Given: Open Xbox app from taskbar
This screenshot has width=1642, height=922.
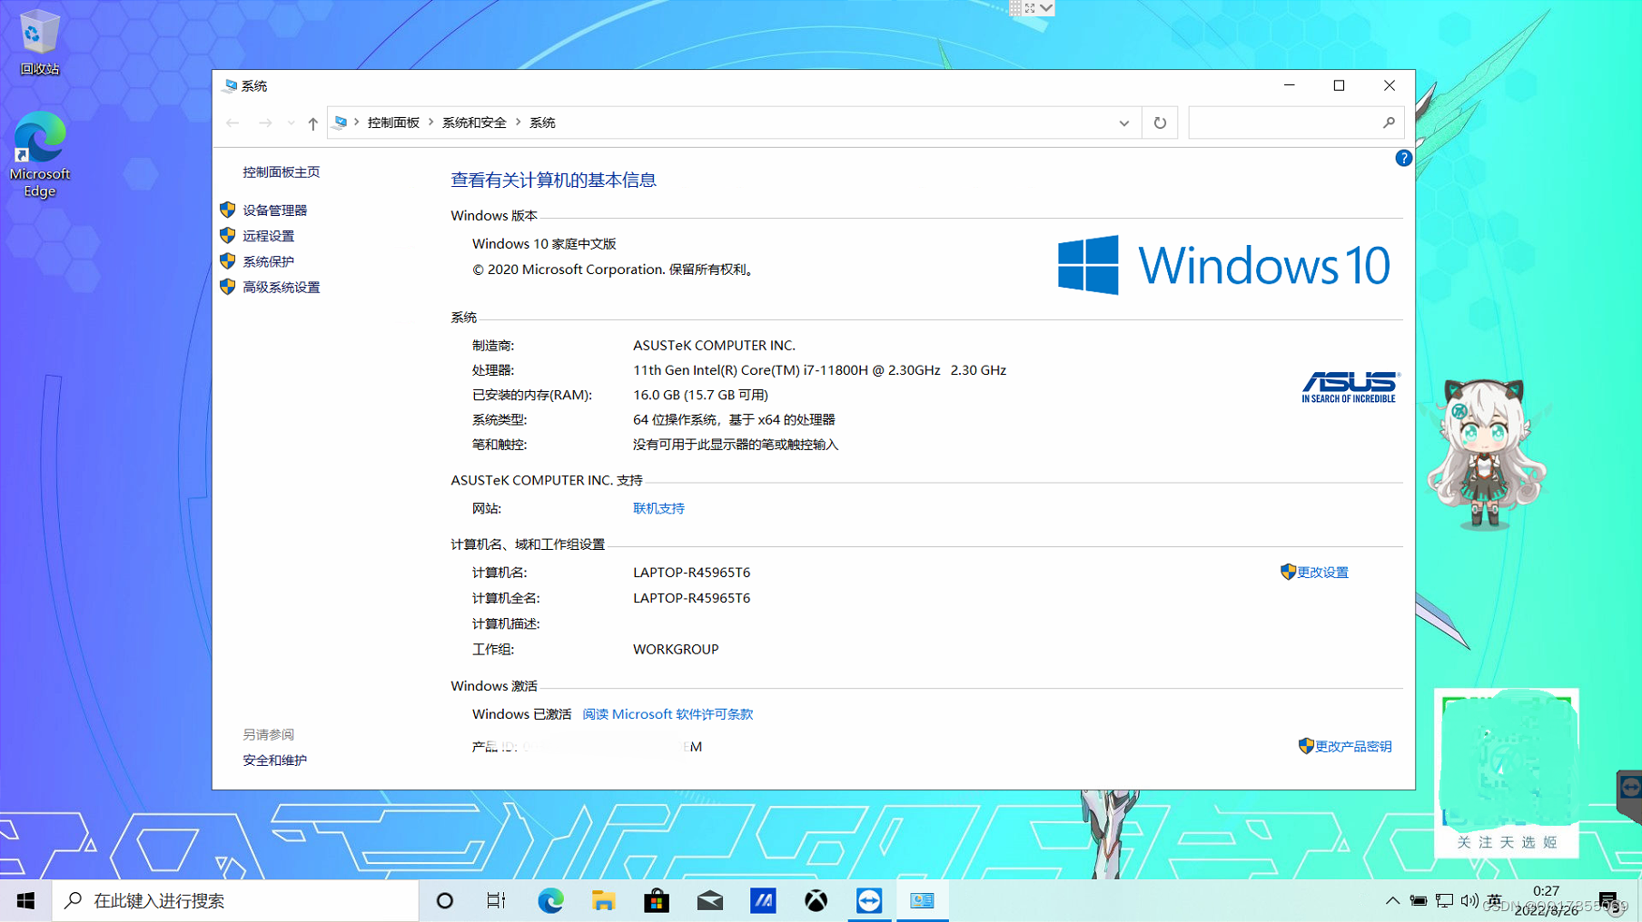Looking at the screenshot, I should pos(816,900).
